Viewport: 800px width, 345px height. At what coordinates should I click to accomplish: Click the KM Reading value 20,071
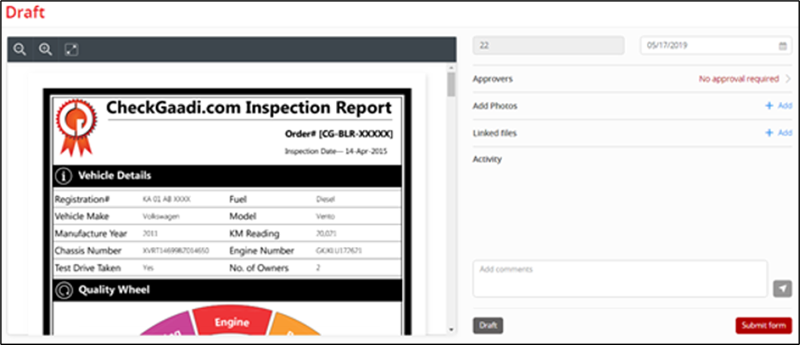coord(327,234)
